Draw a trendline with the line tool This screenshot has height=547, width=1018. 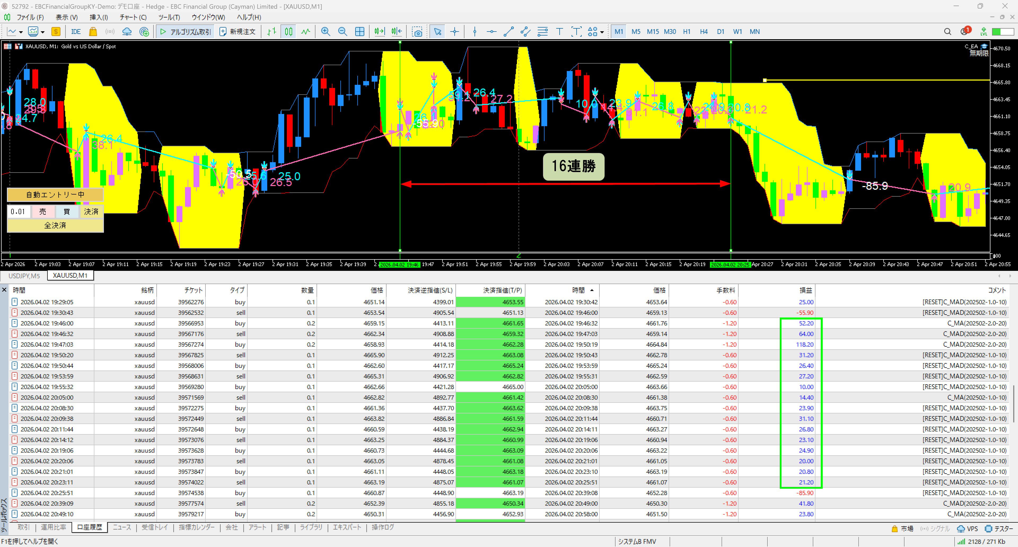click(x=509, y=32)
